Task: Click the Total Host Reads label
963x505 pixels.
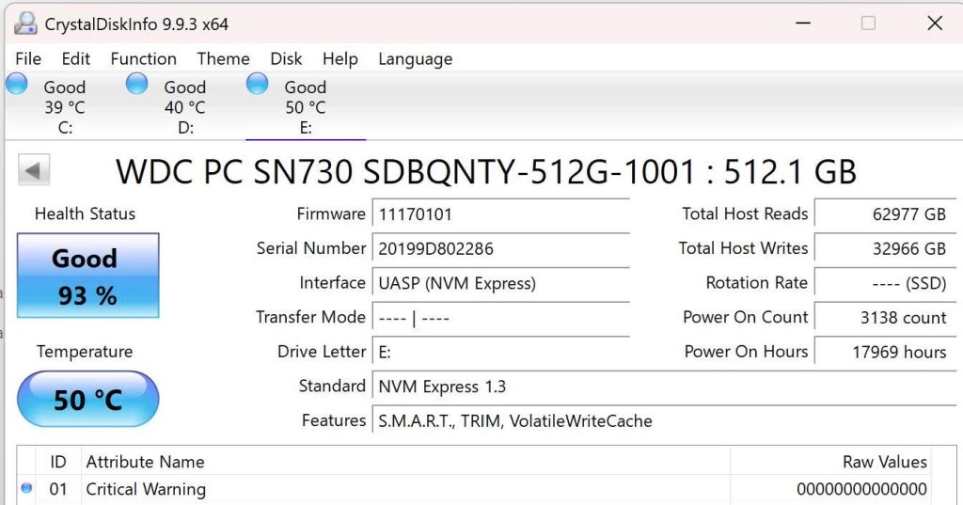Action: [x=745, y=213]
